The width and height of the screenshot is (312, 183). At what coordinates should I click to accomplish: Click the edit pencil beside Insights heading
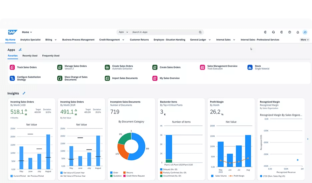point(24,93)
